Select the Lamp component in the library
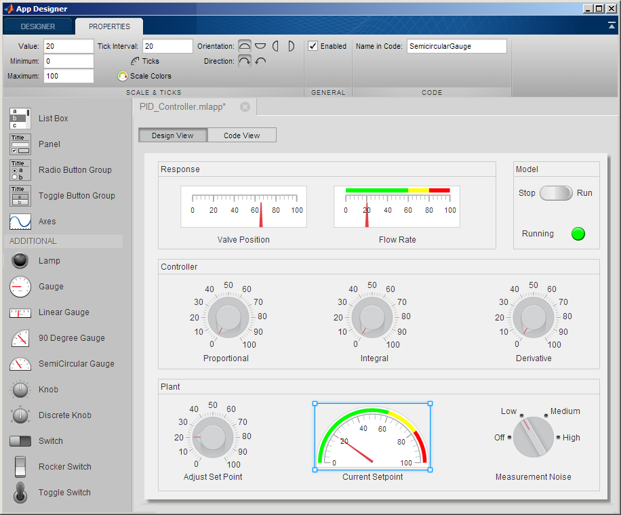The height and width of the screenshot is (515, 621). [x=49, y=261]
